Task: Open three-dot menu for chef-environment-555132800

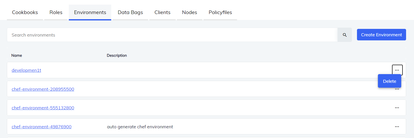Action: pyautogui.click(x=397, y=108)
